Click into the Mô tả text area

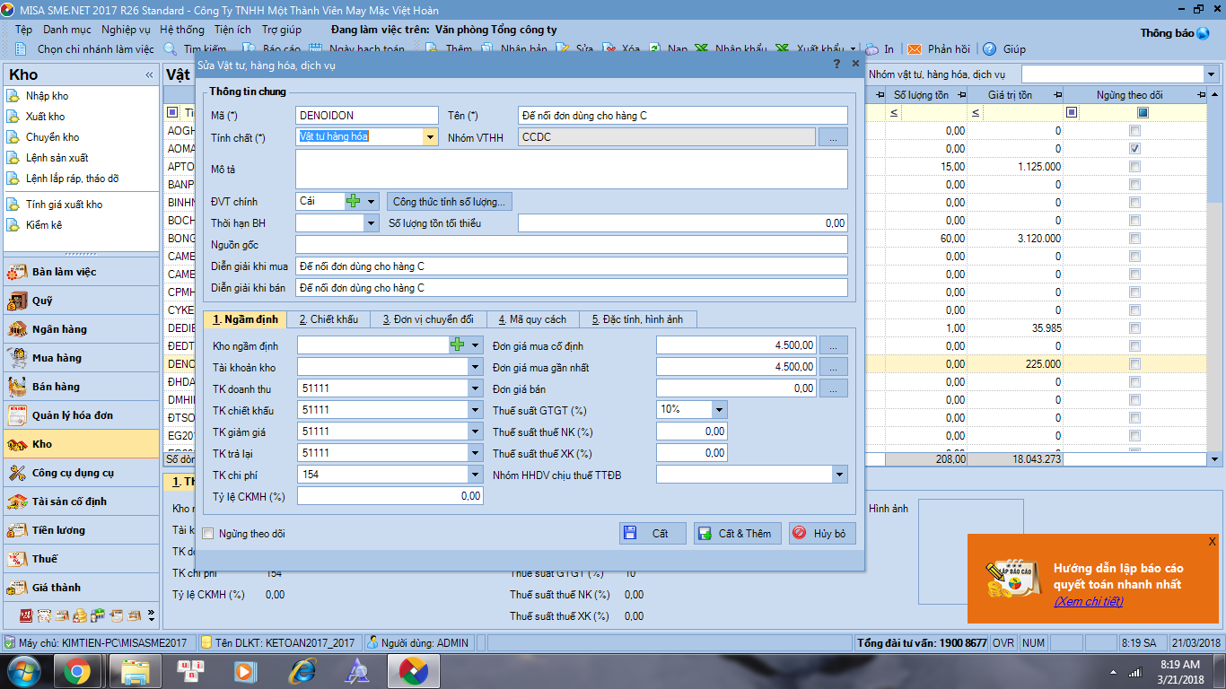571,169
